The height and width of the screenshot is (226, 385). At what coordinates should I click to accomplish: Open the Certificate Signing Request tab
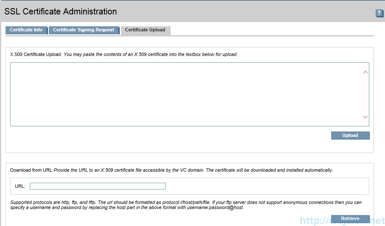pos(84,30)
